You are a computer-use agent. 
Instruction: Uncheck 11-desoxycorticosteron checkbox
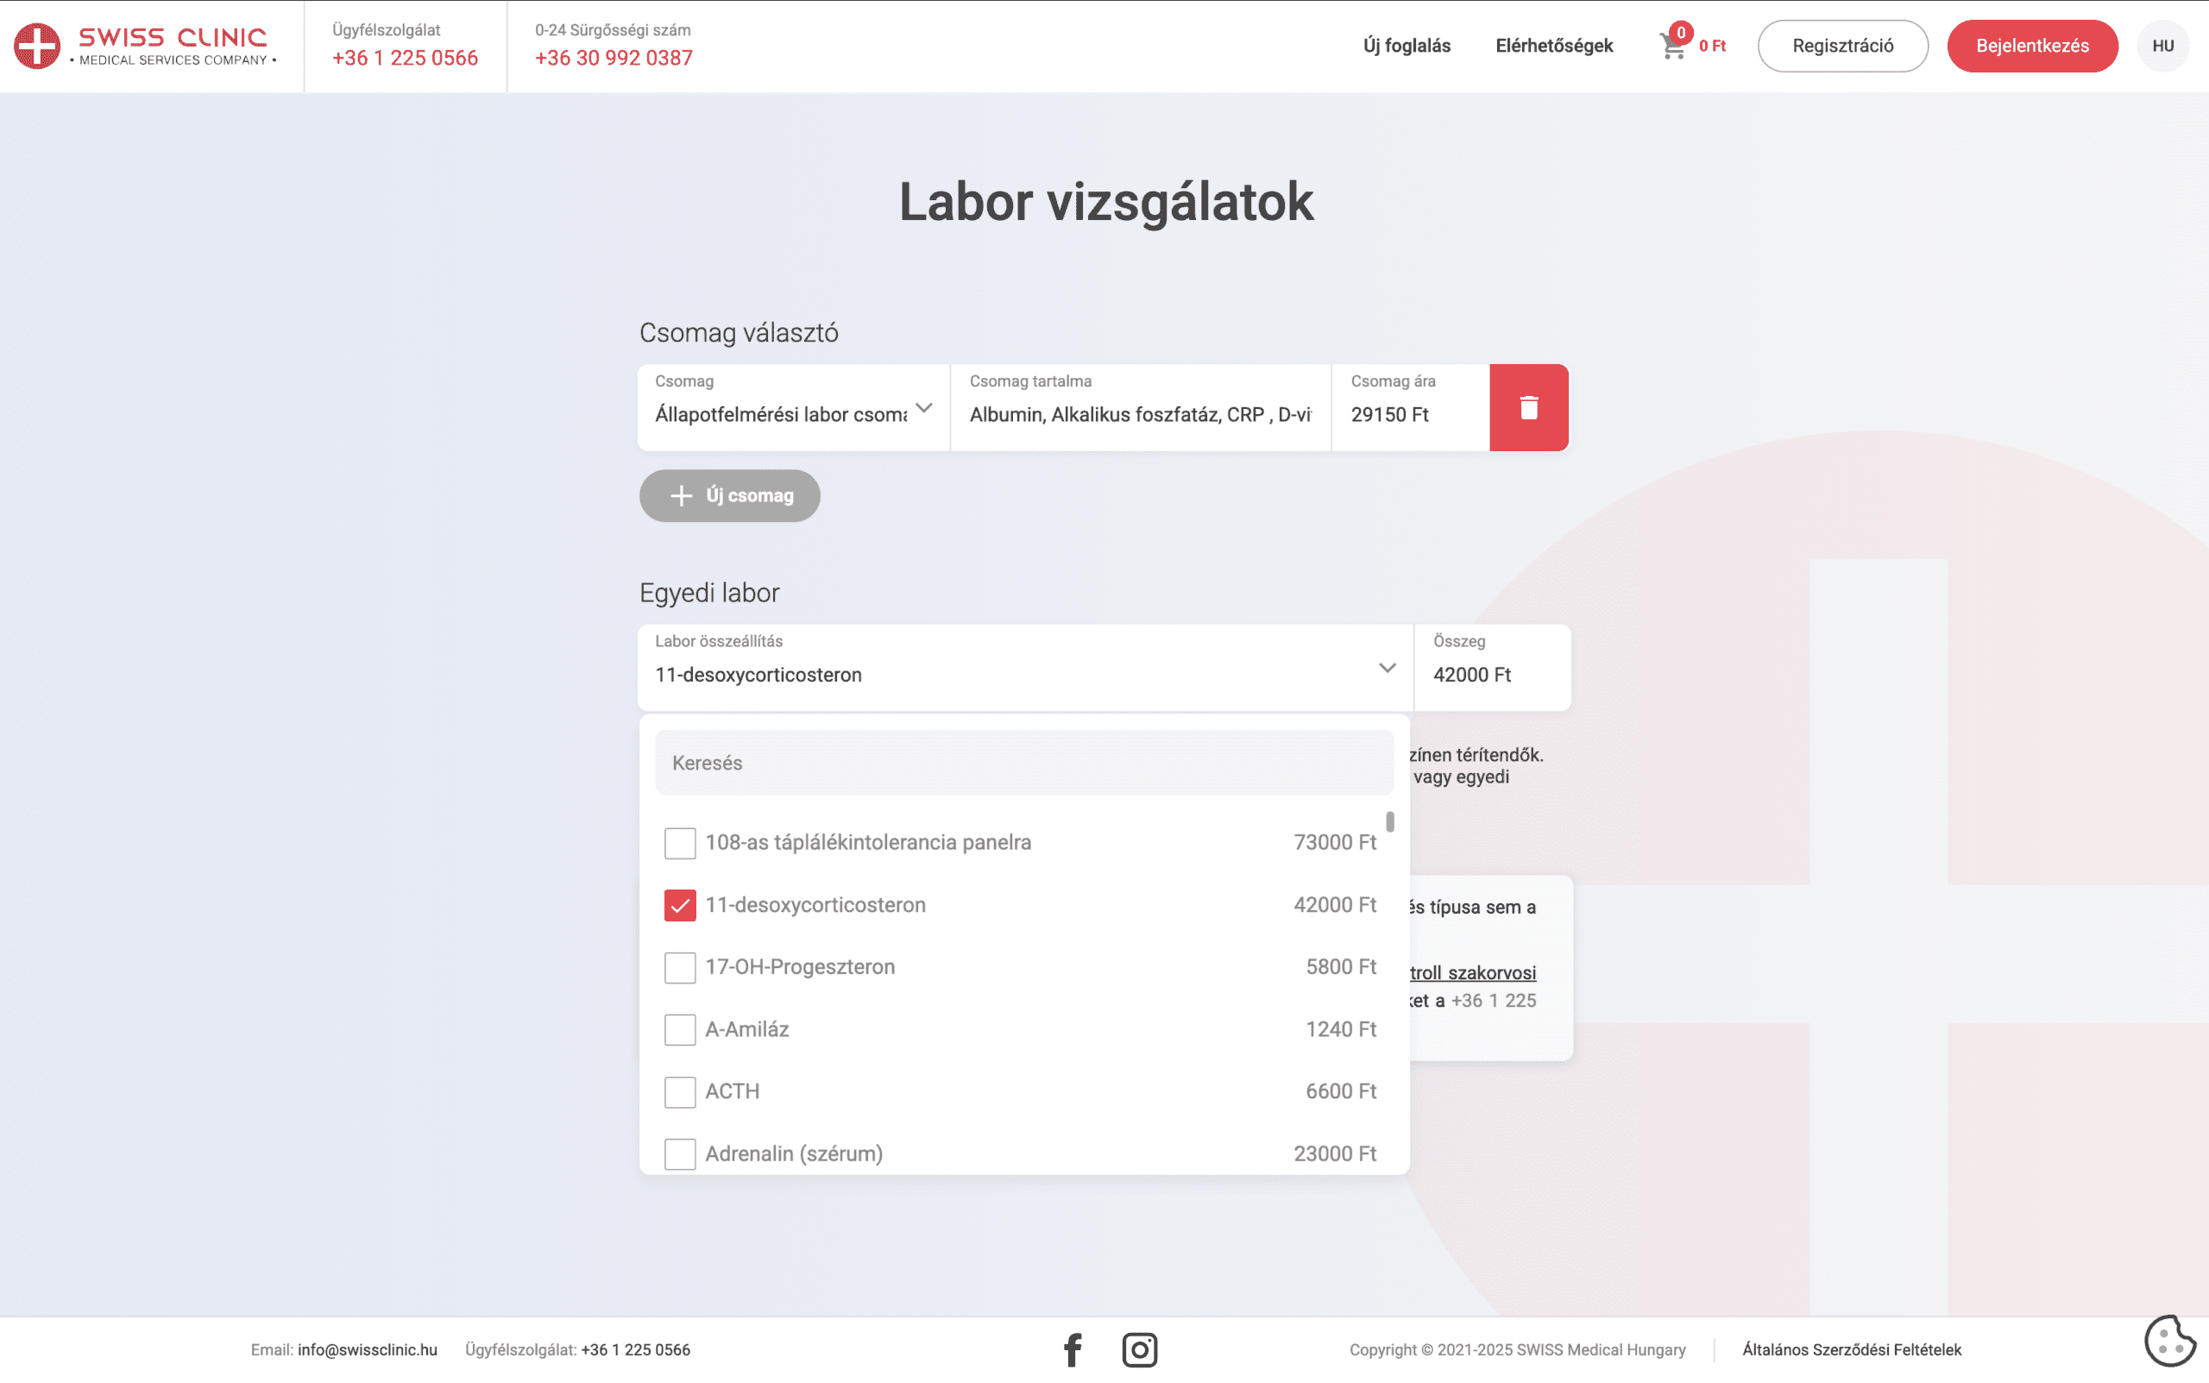click(x=680, y=905)
